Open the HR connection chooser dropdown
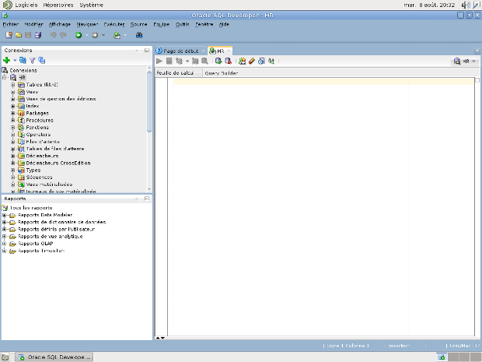Image resolution: width=482 pixels, height=362 pixels. point(473,62)
